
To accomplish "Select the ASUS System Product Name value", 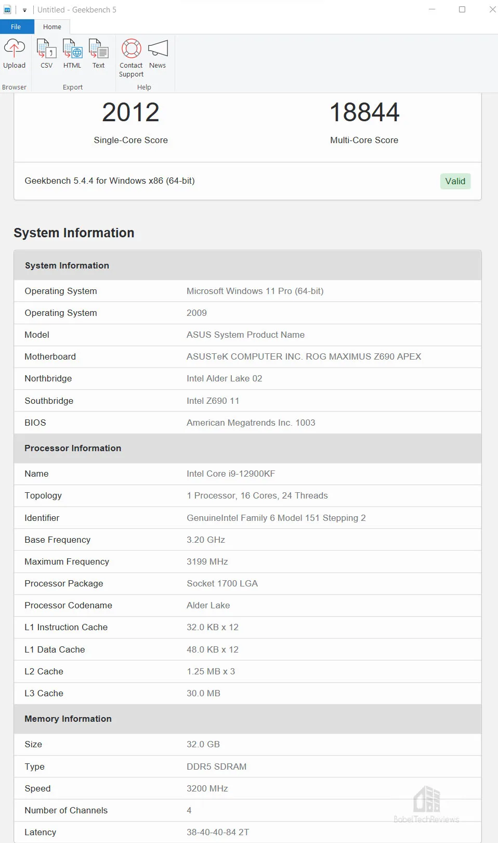I will tap(245, 335).
